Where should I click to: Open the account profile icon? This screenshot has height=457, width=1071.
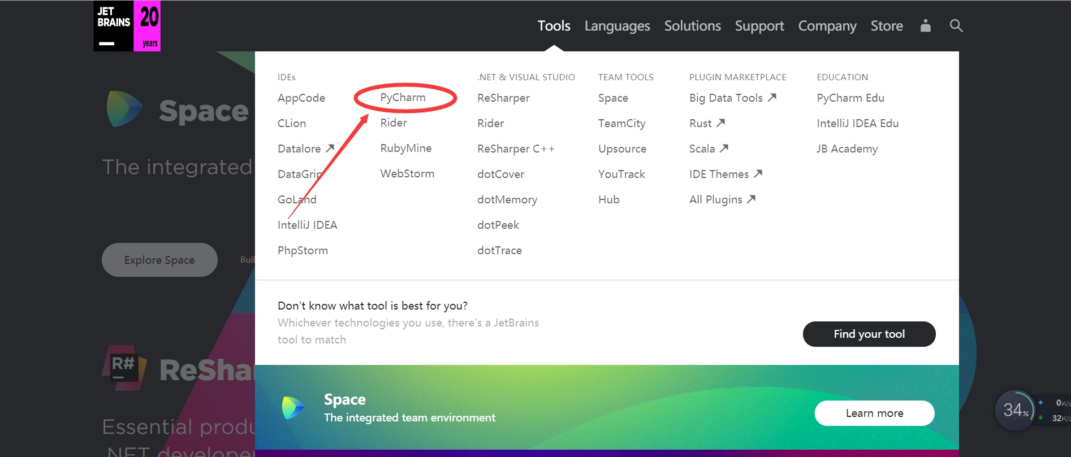(x=925, y=26)
